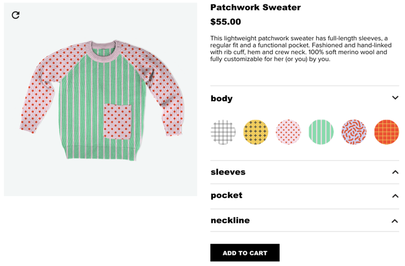Pick the pink polka dot pattern swatch
The height and width of the screenshot is (266, 405).
(x=288, y=132)
